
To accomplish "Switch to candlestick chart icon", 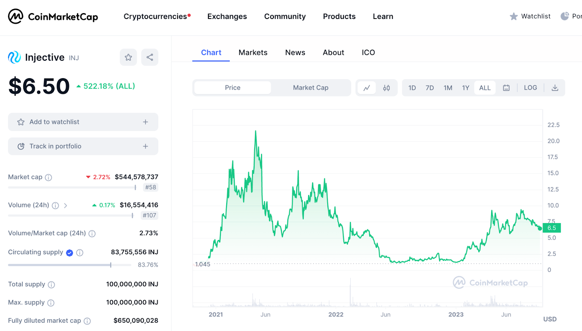I will pos(386,88).
